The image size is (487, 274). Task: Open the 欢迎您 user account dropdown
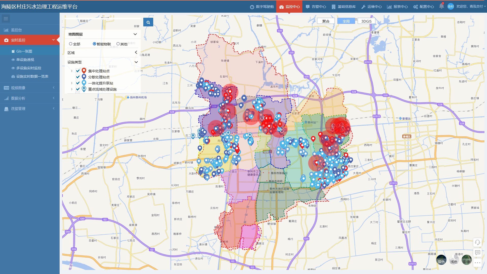pos(471,7)
